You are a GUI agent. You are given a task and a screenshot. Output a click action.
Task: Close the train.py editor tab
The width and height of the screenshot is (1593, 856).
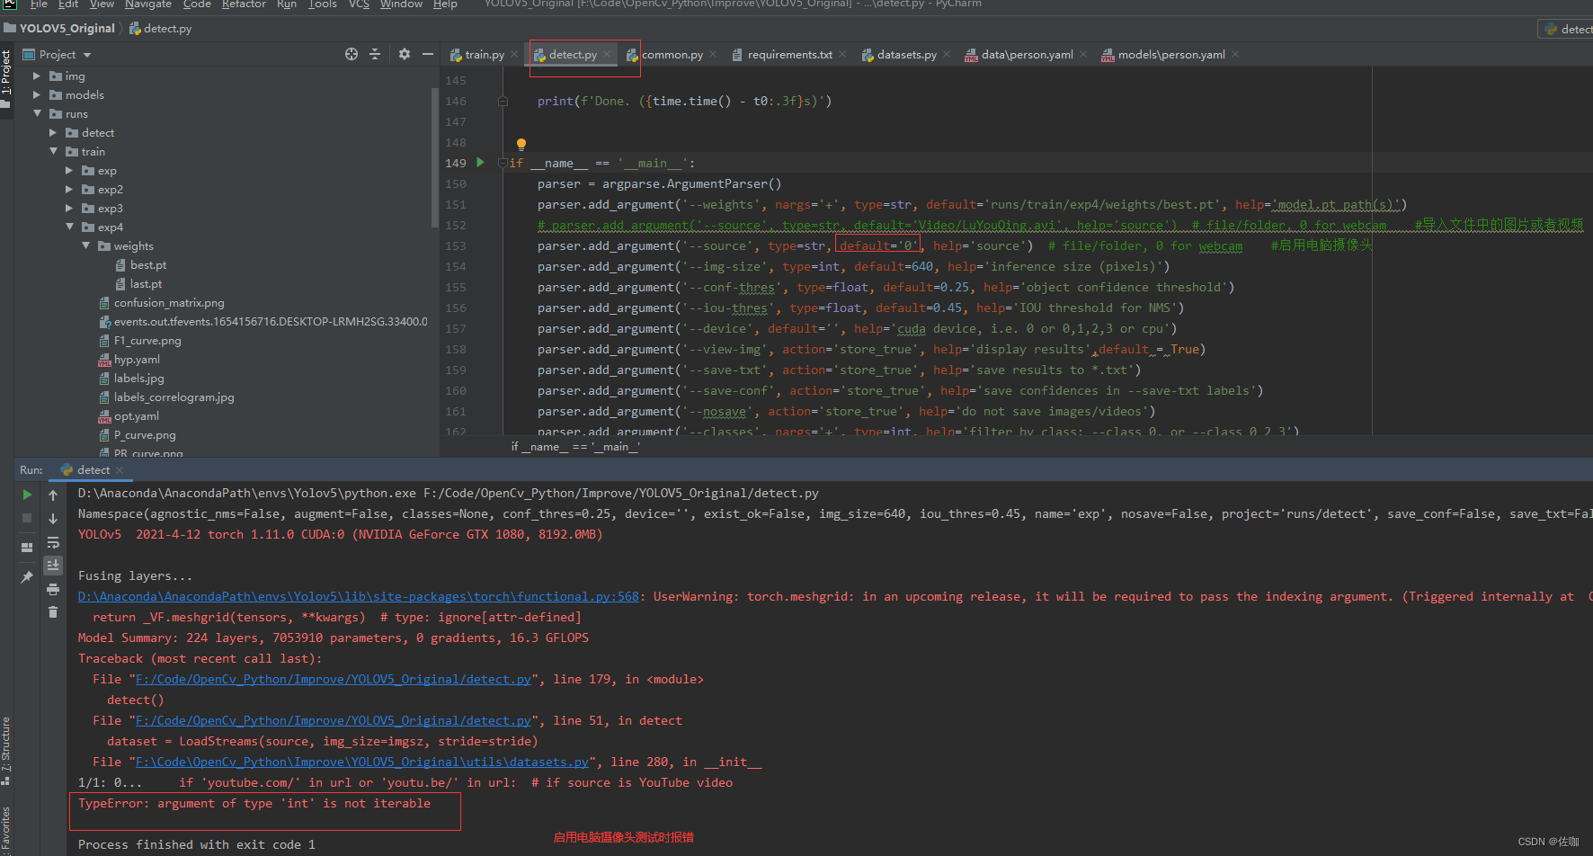coord(514,55)
